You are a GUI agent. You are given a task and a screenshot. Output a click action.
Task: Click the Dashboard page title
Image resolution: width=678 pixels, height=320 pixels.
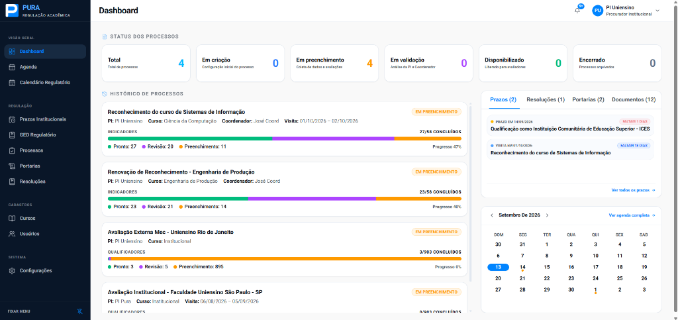[119, 11]
